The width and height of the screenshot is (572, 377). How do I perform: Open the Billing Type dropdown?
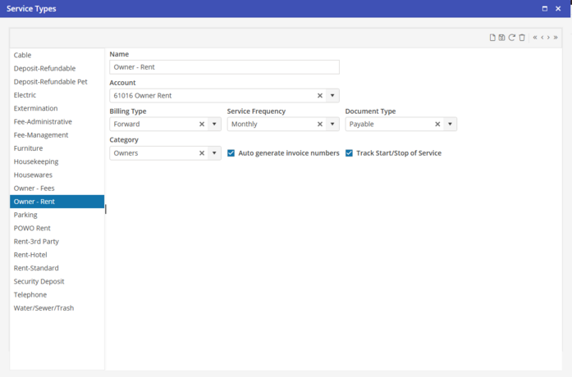coord(214,125)
